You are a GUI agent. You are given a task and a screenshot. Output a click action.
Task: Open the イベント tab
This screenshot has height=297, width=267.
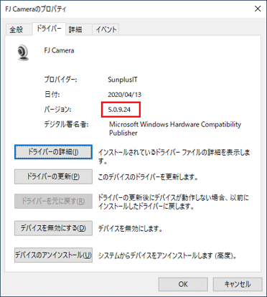coord(106,29)
